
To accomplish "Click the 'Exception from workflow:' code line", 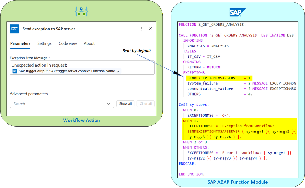I will 230,126.
